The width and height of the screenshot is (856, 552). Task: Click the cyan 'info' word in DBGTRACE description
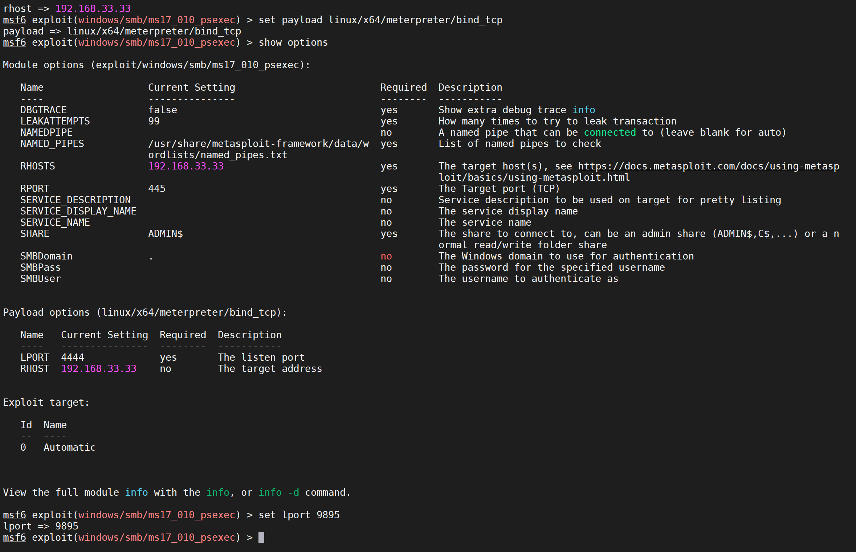(583, 110)
